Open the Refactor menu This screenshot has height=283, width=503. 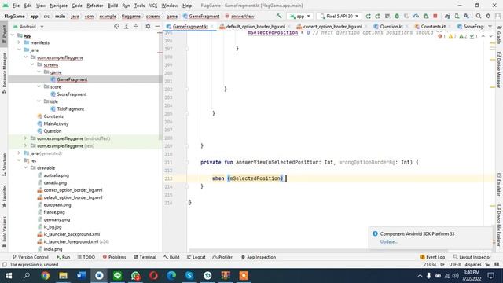[95, 6]
